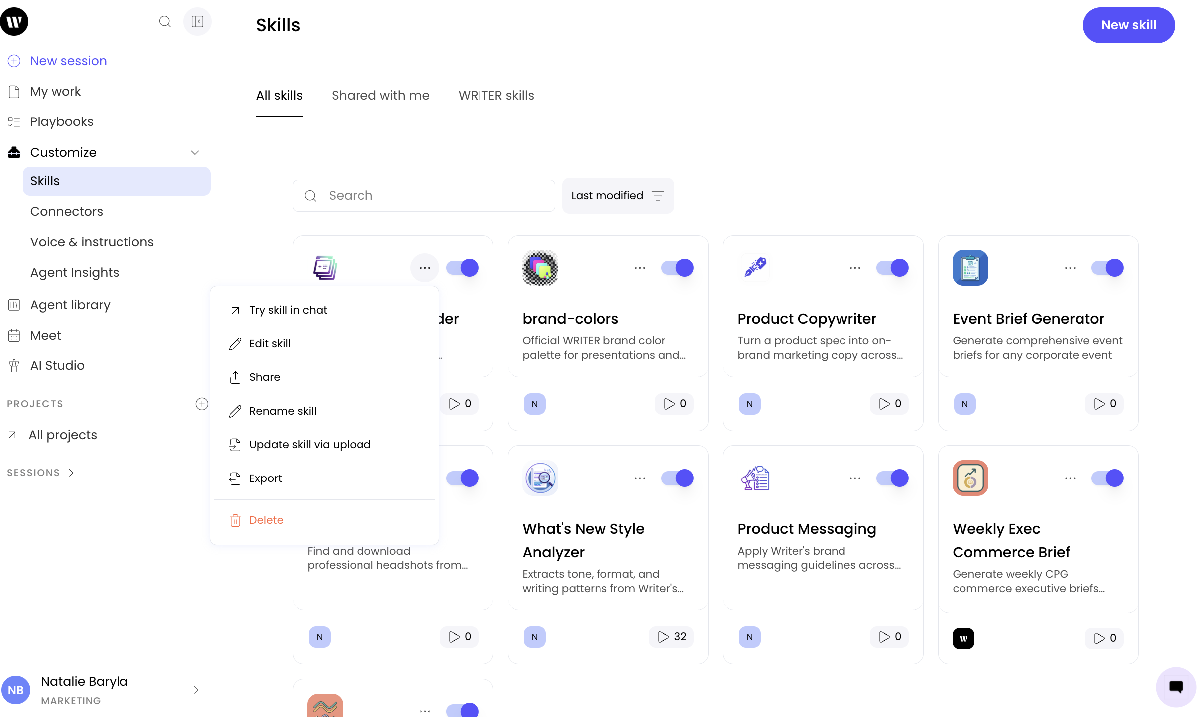Select the All skills tab
The image size is (1201, 717).
pos(279,95)
